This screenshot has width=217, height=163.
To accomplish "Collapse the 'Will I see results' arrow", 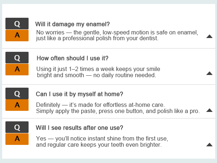I will point(209,145).
